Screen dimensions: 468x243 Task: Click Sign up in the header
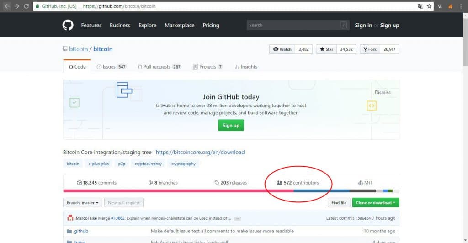tap(389, 25)
